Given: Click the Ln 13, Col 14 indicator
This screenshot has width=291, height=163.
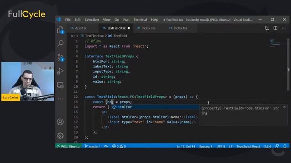Looking at the screenshot, I should tap(186, 146).
